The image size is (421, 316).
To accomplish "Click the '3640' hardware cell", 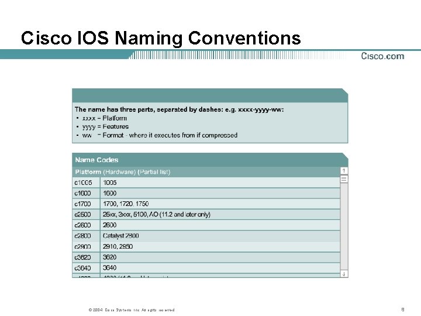I will 220,267.
